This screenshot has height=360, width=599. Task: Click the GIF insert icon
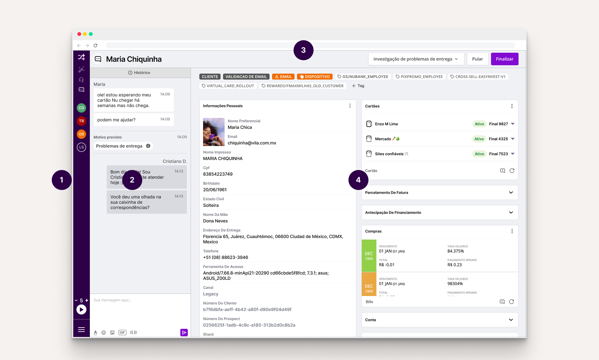[122, 333]
